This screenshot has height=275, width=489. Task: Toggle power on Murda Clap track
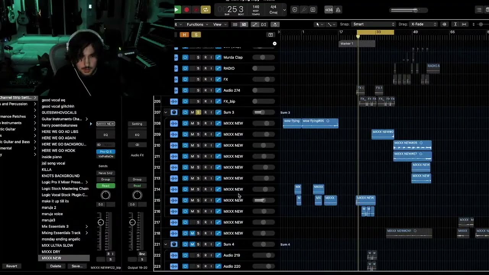coord(185,57)
